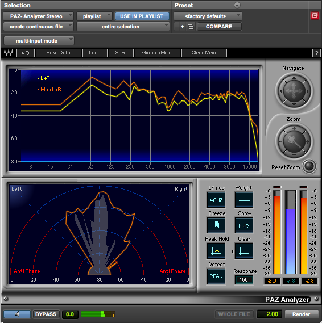Click the 0.0 level value field
This screenshot has width=322, height=323.
coord(70,314)
